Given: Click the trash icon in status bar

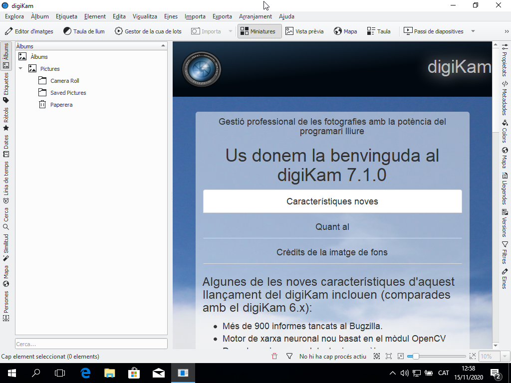Looking at the screenshot, I should [274, 356].
